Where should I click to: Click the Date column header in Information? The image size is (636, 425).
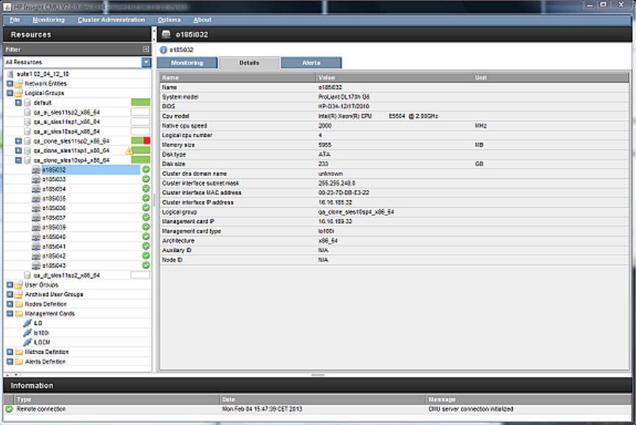(323, 399)
